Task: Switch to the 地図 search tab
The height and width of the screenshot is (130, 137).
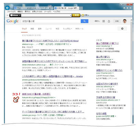Action: click(x=57, y=29)
